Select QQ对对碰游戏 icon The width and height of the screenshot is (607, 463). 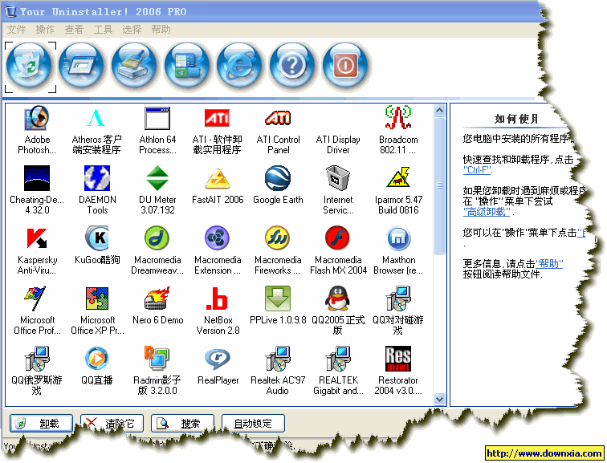pos(398,299)
